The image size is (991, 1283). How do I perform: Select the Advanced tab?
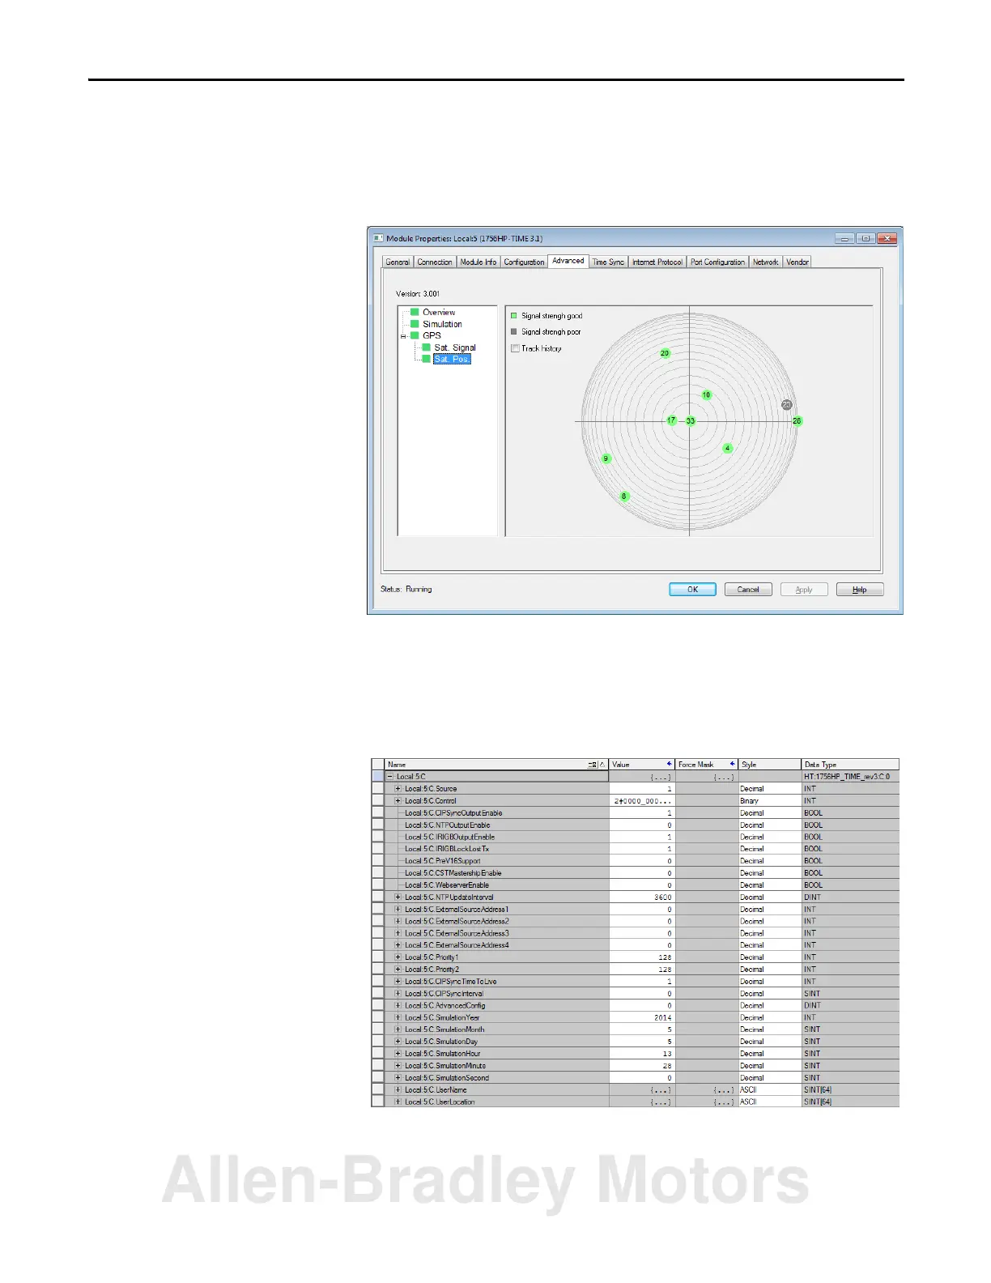[568, 261]
